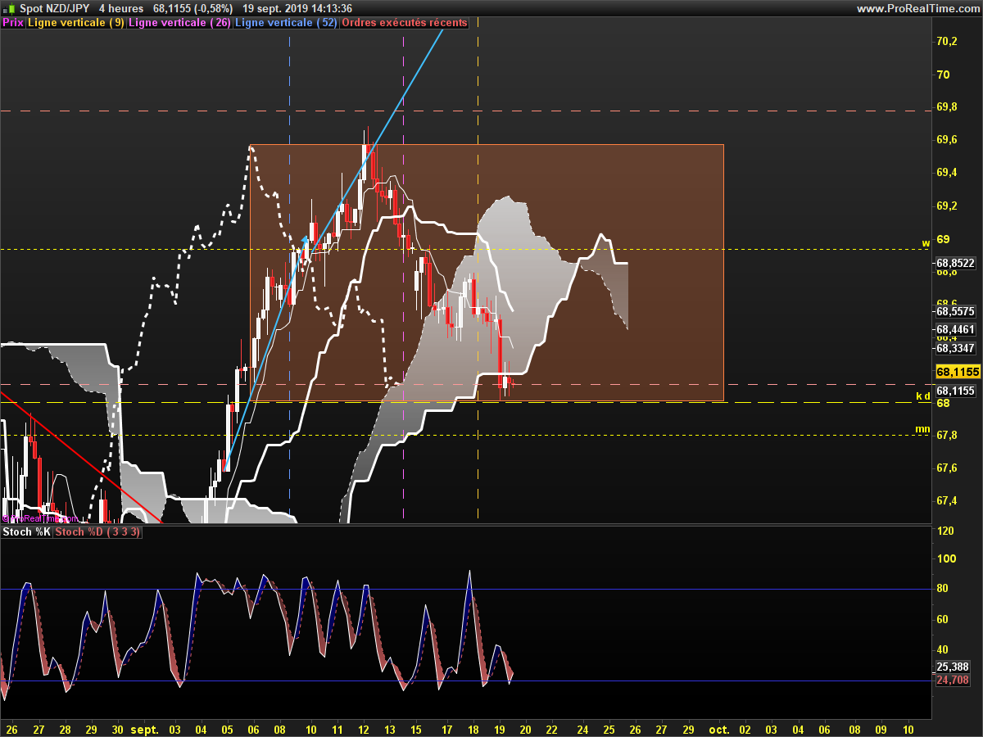Click the Stoch %D (3 3 3) label
The height and width of the screenshot is (737, 983).
[97, 532]
